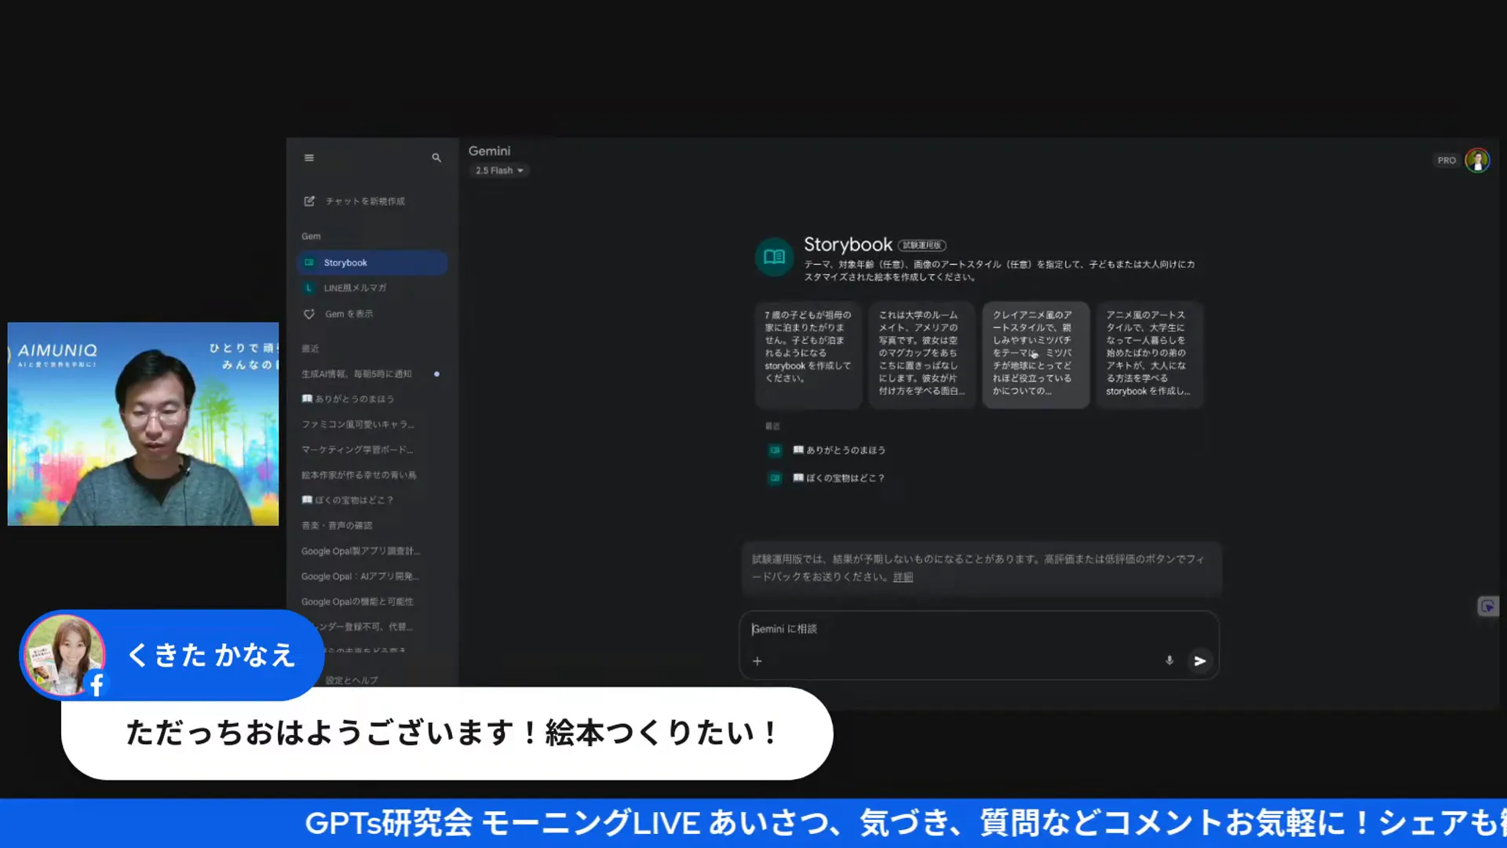Viewport: 1507px width, 848px height.
Task: Select the アニメ風のアートスタイル prompt card
Action: click(x=1149, y=354)
